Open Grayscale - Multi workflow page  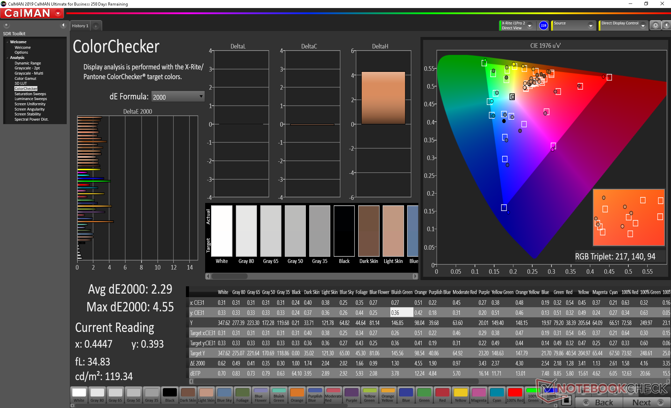point(29,73)
